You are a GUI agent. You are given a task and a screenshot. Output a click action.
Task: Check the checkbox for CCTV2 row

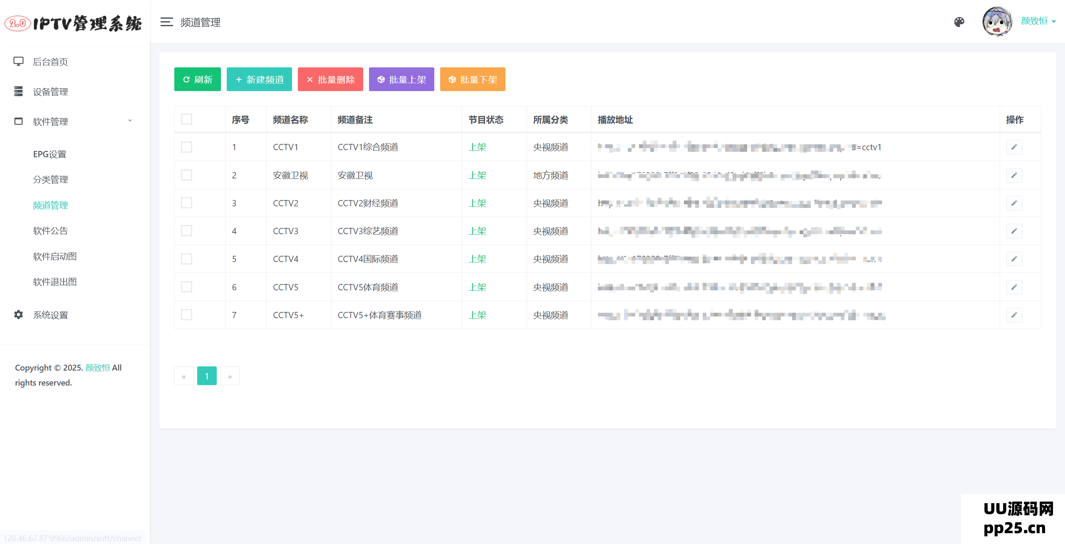tap(186, 203)
